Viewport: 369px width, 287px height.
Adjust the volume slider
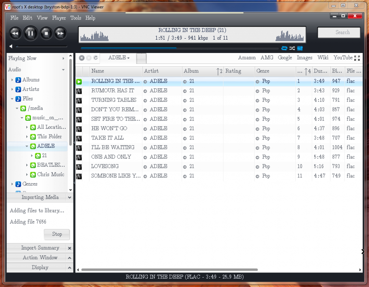41,47
